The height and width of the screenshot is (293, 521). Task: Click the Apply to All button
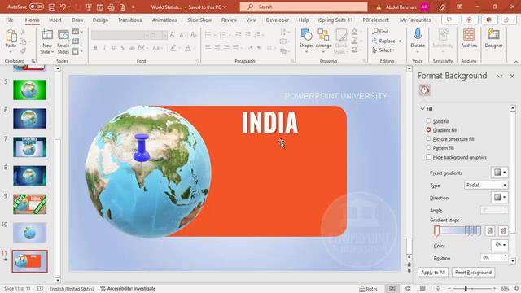point(432,272)
